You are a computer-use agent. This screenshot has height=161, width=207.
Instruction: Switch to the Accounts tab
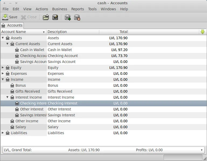(12, 25)
